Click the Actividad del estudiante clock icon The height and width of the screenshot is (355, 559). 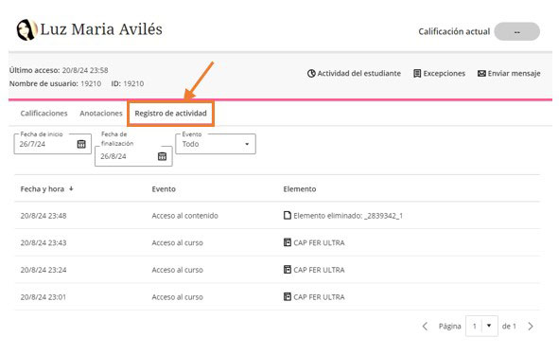pyautogui.click(x=311, y=74)
